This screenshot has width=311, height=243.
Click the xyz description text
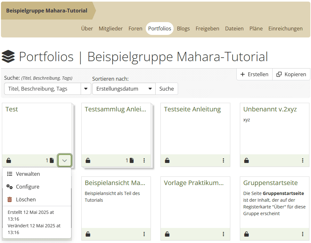coord(247,120)
